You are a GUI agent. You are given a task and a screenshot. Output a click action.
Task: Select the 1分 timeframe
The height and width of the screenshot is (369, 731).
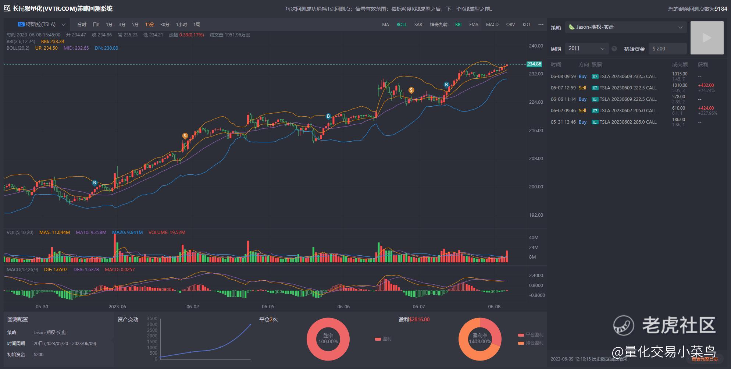[x=109, y=25]
